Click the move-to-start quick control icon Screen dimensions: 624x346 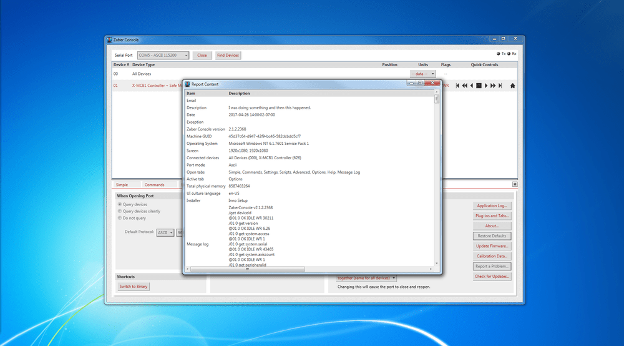point(457,86)
